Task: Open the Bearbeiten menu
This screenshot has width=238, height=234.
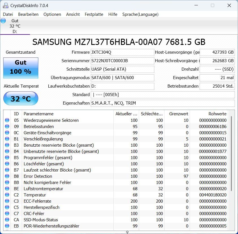Action: [x=28, y=14]
